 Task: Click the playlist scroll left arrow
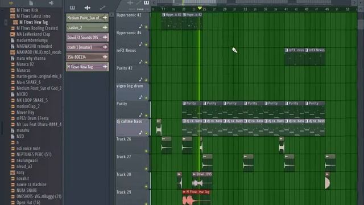click(x=154, y=2)
